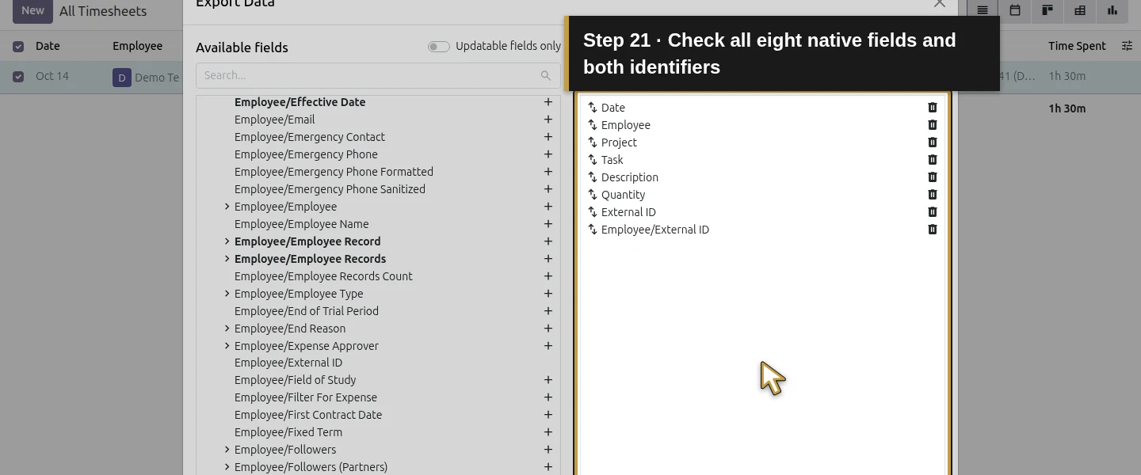Click the Task export field label
The width and height of the screenshot is (1141, 475).
point(612,160)
